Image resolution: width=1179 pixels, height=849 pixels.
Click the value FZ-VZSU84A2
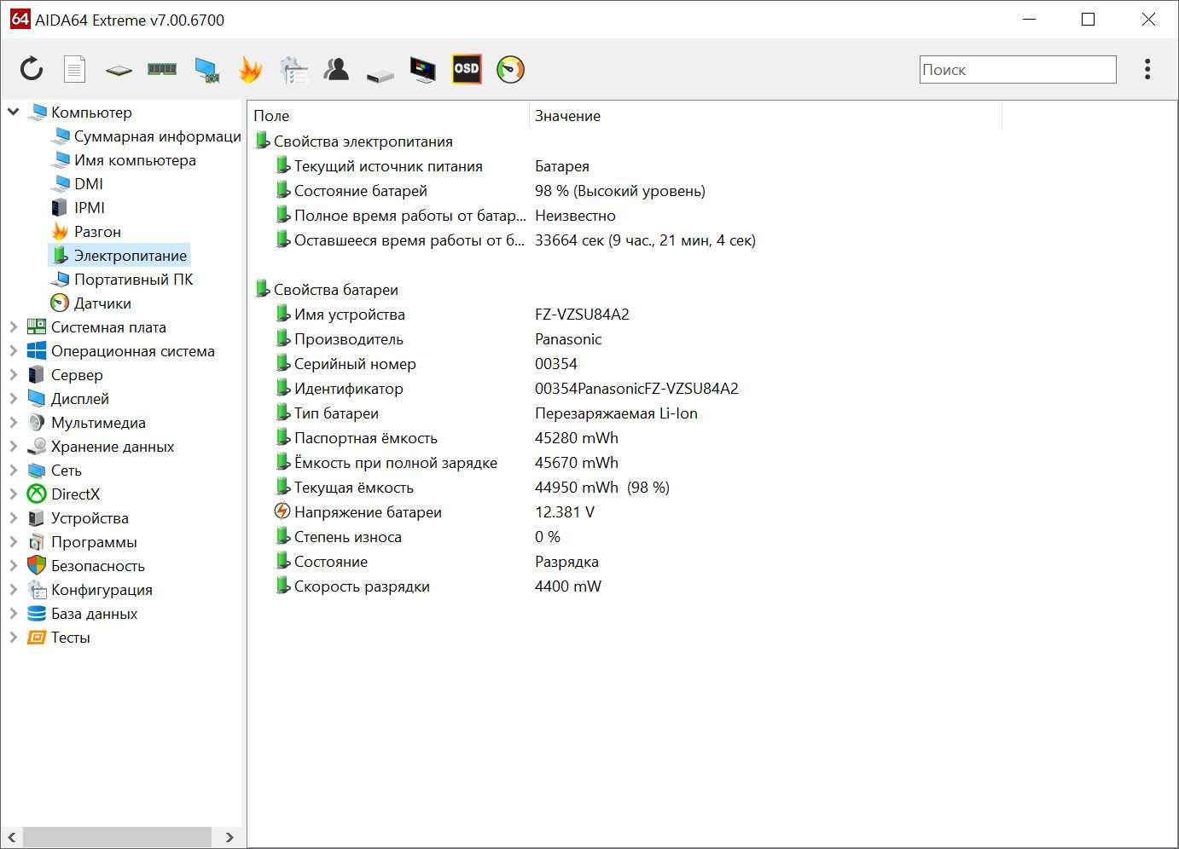(x=582, y=315)
